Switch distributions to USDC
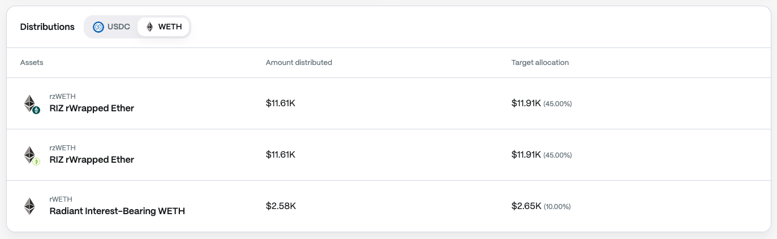The height and width of the screenshot is (239, 777). pyautogui.click(x=111, y=27)
